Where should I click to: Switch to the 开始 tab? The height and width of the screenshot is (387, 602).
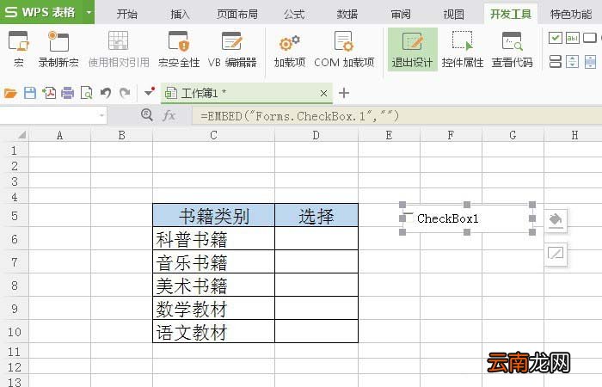pos(126,15)
